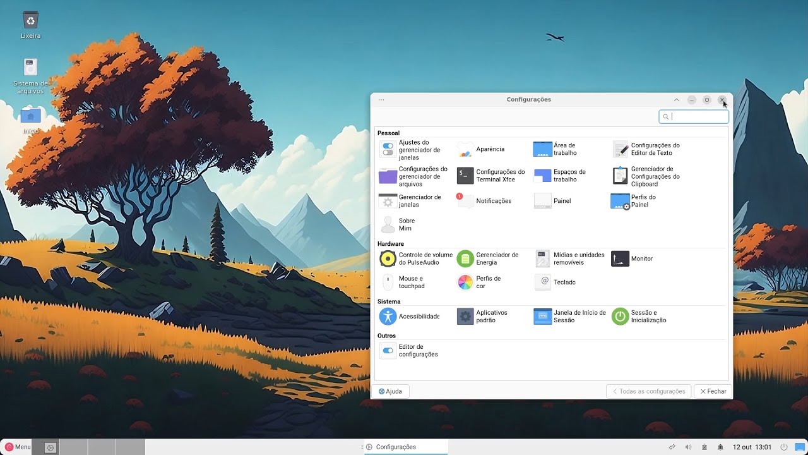Open Notificações settings
808x455 pixels.
tap(484, 201)
